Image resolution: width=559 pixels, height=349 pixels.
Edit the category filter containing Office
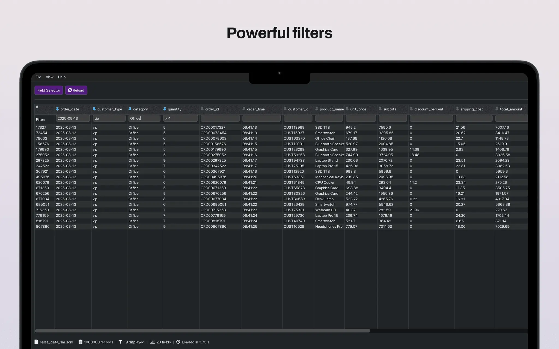[144, 118]
